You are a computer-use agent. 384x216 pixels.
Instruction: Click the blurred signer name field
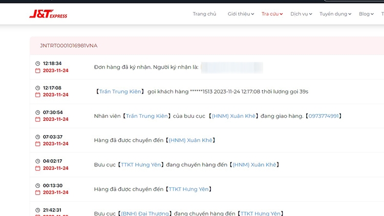(232, 68)
